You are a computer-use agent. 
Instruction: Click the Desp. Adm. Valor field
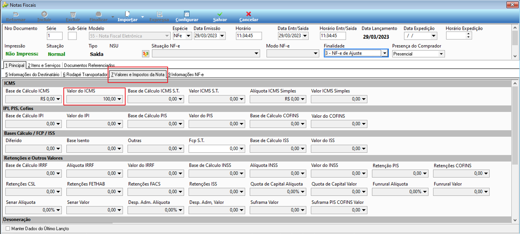[217, 210]
